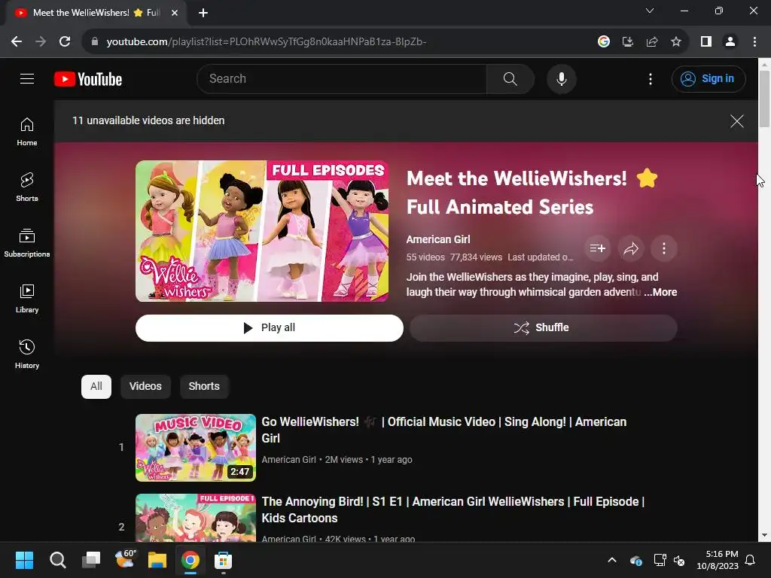The height and width of the screenshot is (578, 771).
Task: Bookmark this page with star icon
Action: point(676,42)
